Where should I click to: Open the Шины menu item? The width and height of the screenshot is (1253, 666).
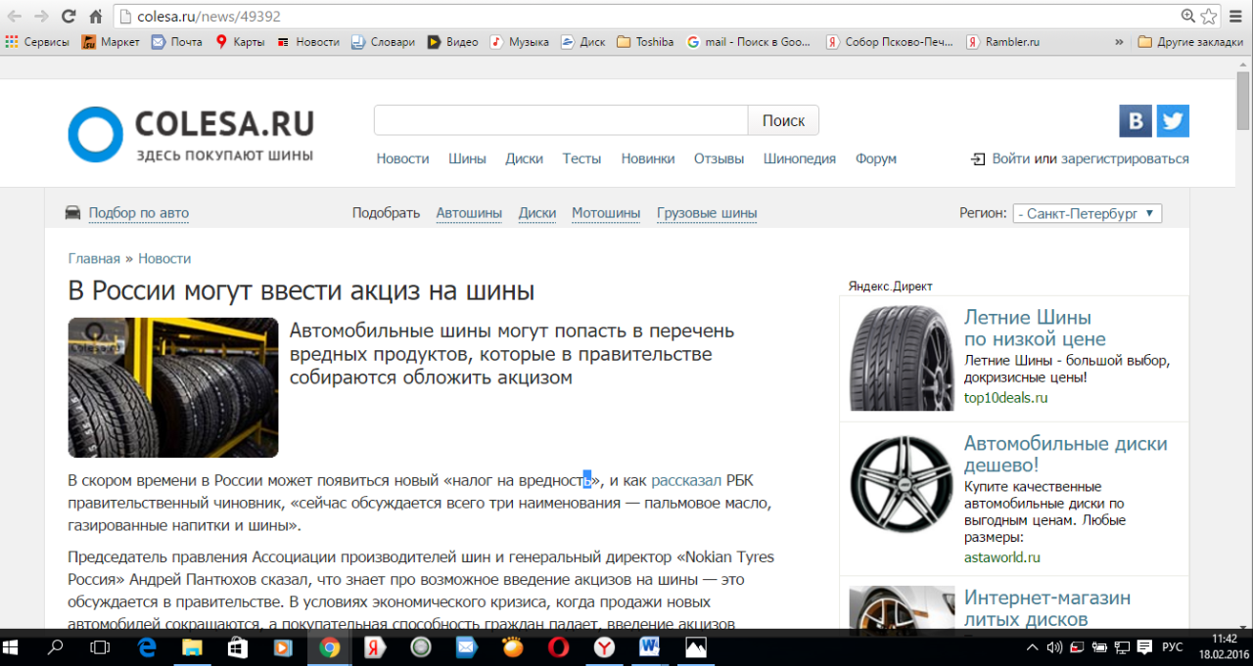(468, 158)
